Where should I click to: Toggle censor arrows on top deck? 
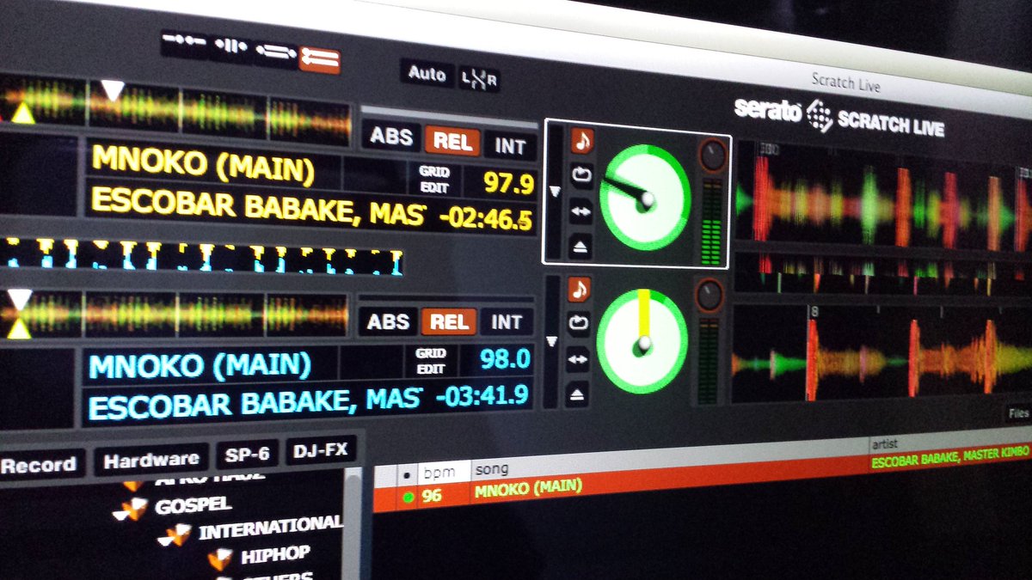click(580, 211)
